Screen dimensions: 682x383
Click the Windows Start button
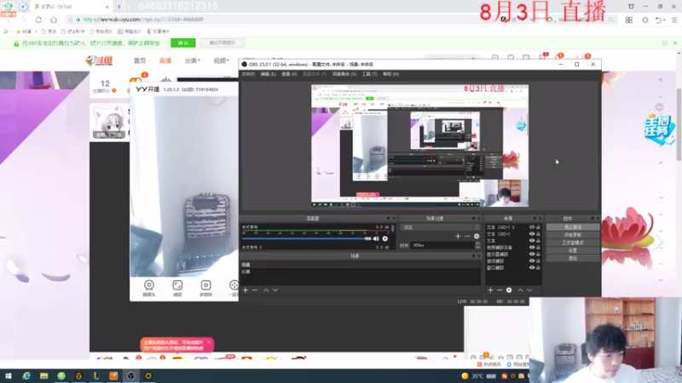(x=9, y=375)
